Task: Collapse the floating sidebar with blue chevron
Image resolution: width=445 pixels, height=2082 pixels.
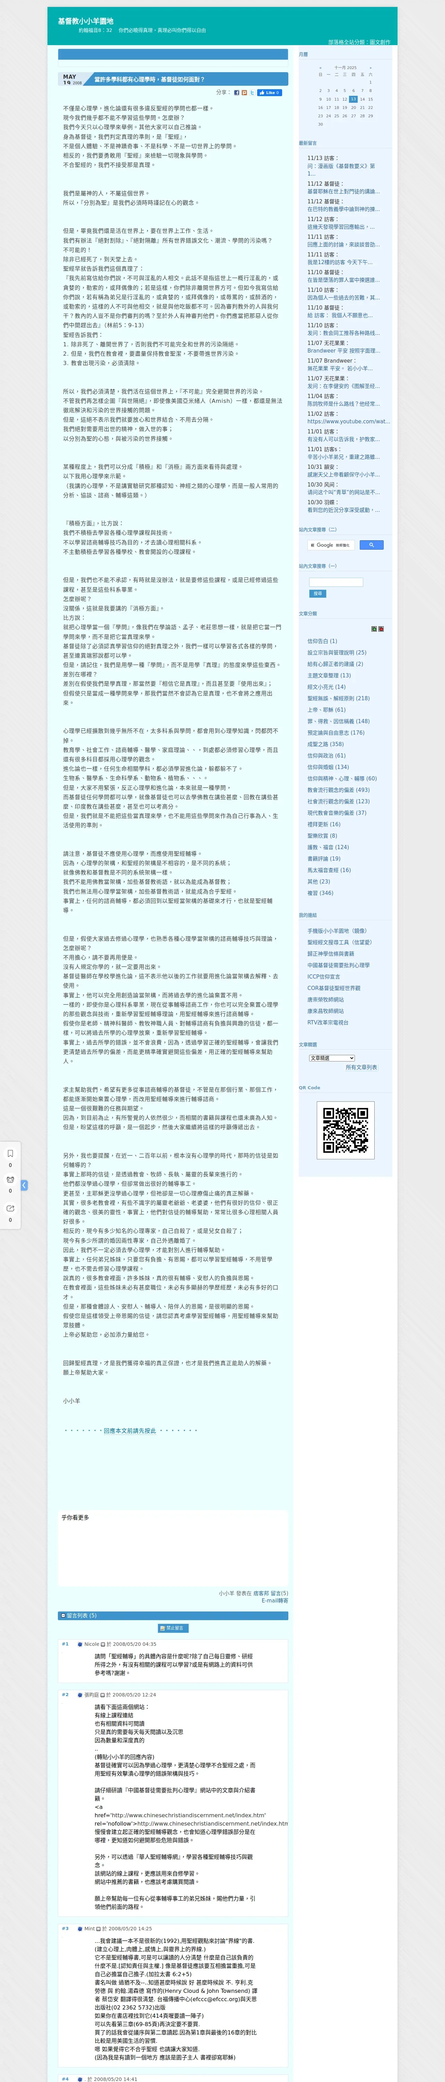Action: pos(24,1185)
